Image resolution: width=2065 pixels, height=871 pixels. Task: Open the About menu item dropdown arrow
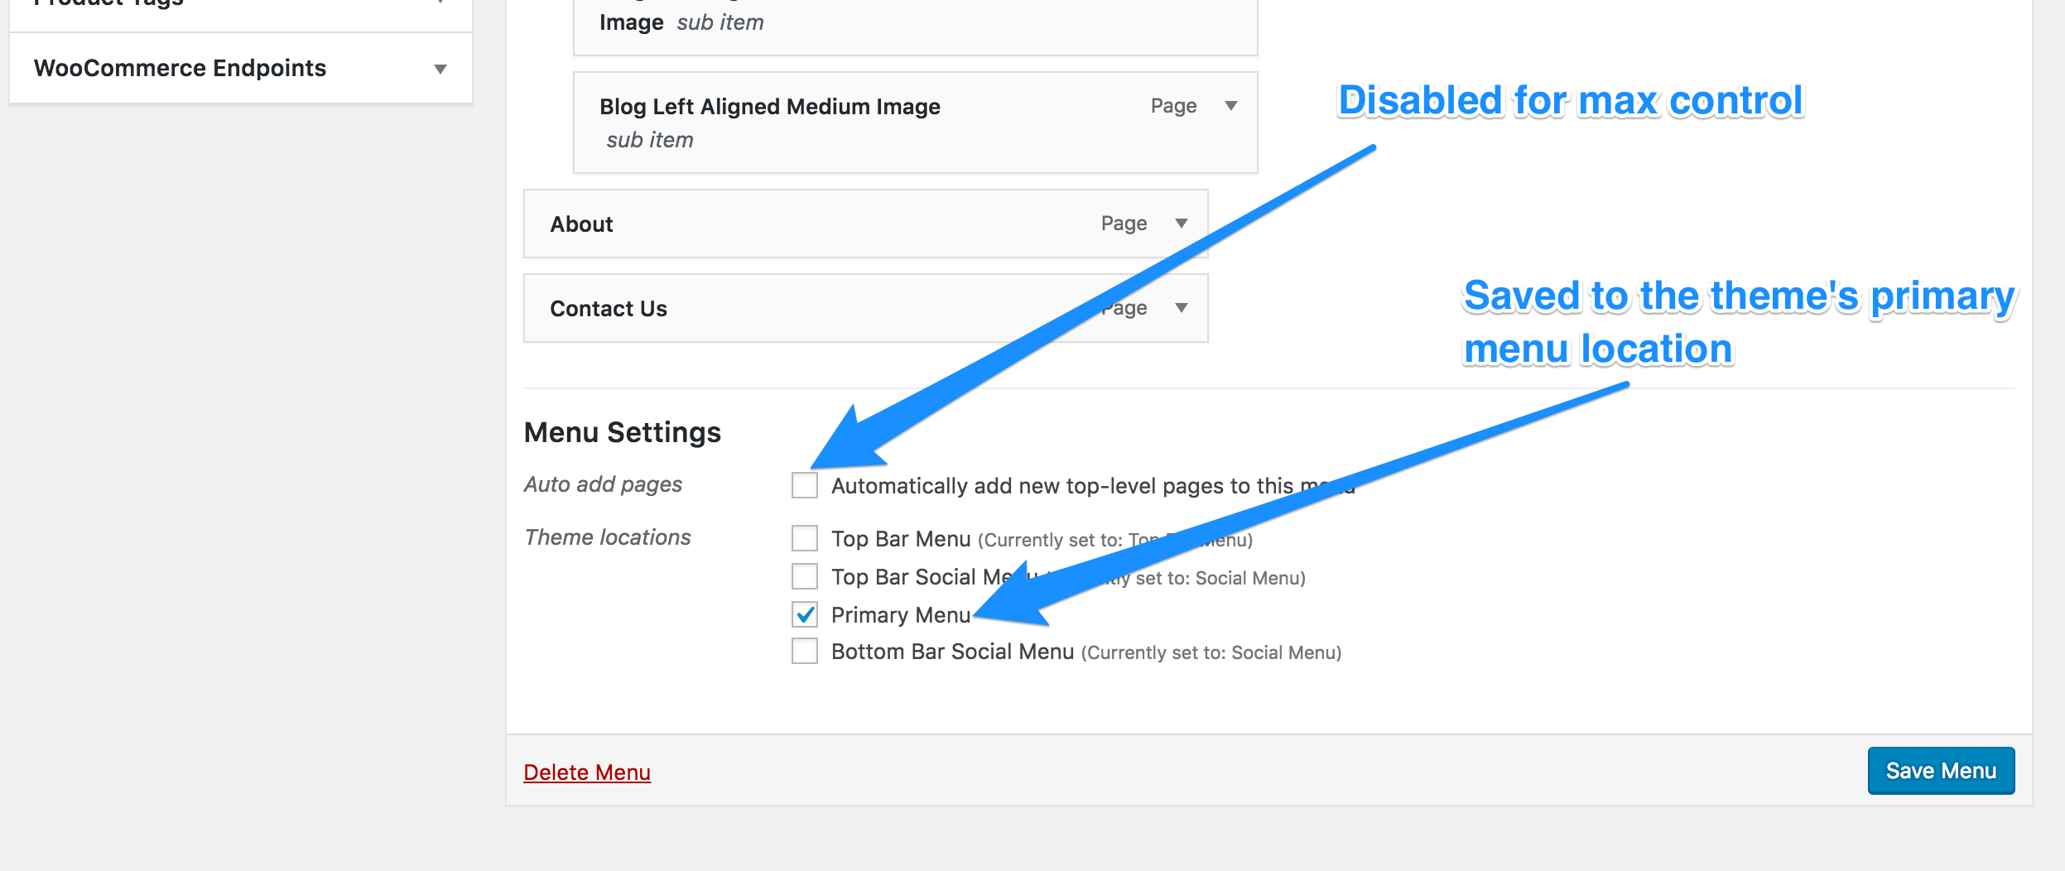pos(1182,224)
